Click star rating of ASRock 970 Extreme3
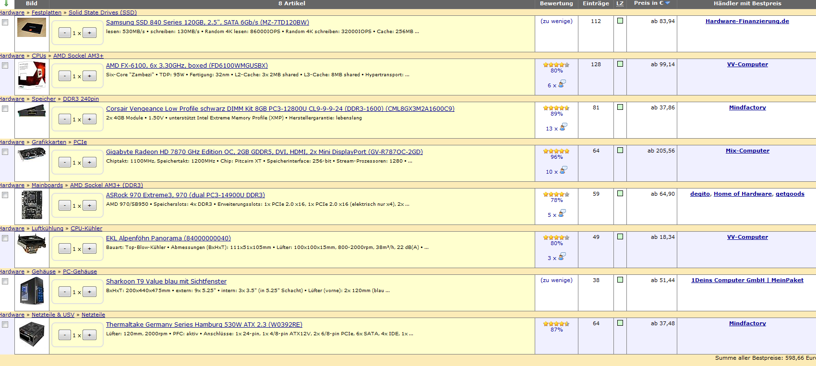816x366 pixels. coord(556,194)
